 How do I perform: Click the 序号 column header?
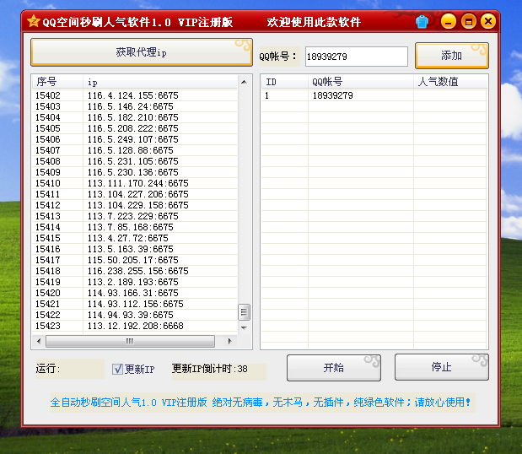coord(57,82)
